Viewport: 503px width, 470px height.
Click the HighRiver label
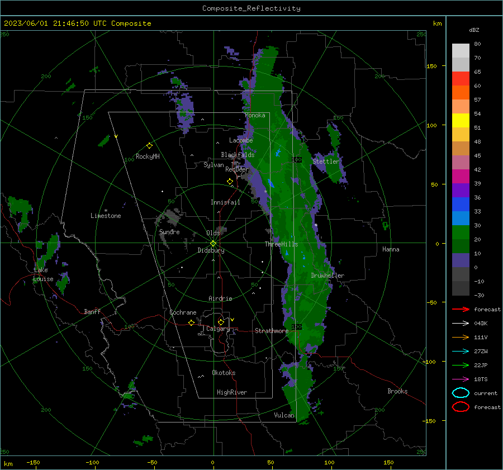tap(232, 392)
